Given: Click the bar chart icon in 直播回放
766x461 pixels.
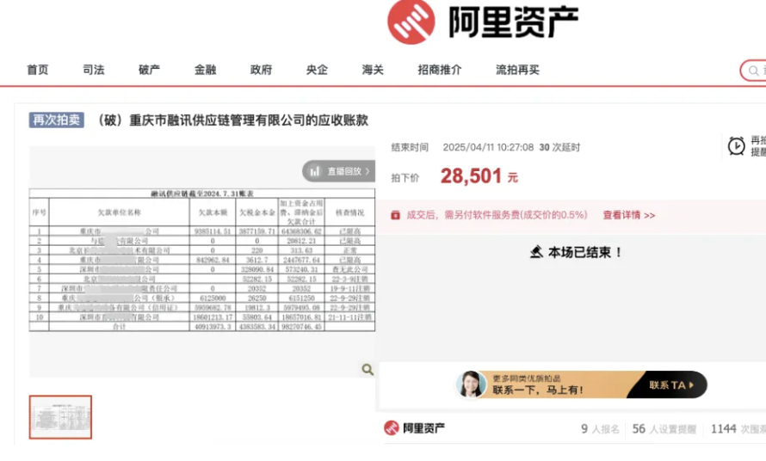Looking at the screenshot, I should coord(315,171).
